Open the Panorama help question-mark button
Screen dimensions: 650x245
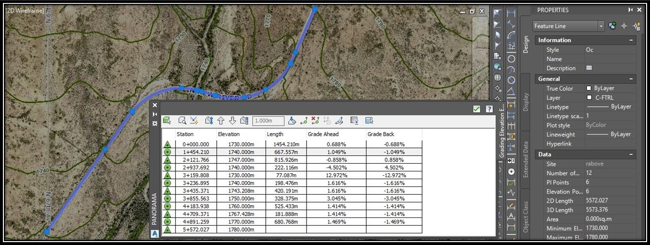pos(489,109)
